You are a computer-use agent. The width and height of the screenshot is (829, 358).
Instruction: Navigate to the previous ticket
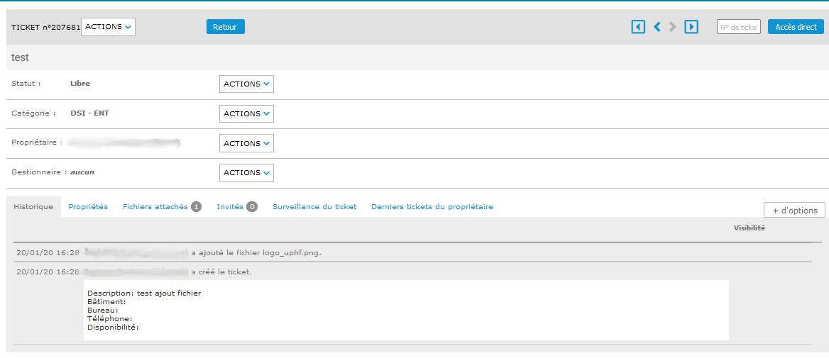pyautogui.click(x=657, y=27)
